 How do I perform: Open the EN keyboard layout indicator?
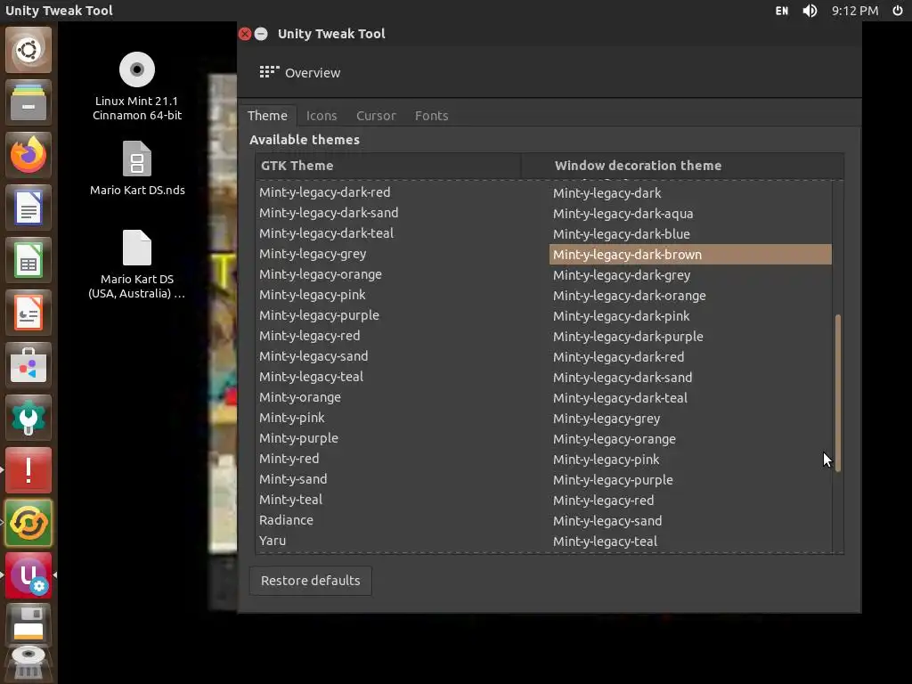(782, 11)
